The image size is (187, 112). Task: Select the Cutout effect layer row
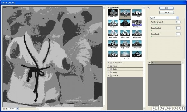pyautogui.click(x=165, y=63)
